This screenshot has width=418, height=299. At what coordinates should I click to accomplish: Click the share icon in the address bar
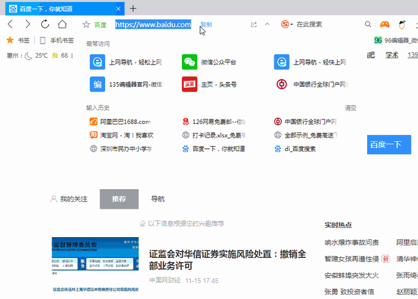[x=254, y=24]
